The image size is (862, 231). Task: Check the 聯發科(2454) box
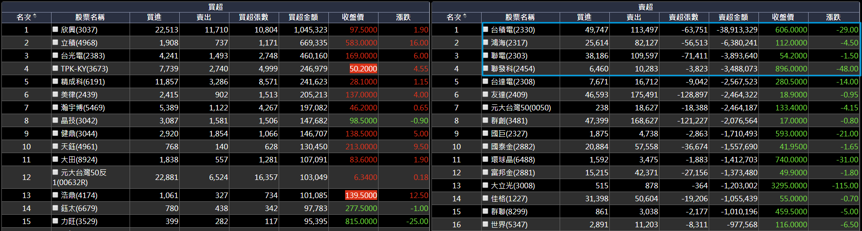point(485,68)
